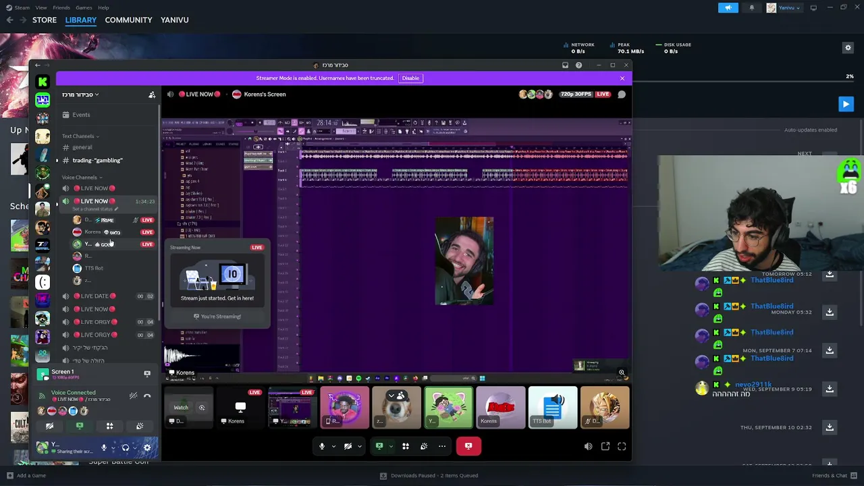Adjust stream volume via speaker icon at bottom right
Viewport: 864px width, 486px height.
pos(588,446)
